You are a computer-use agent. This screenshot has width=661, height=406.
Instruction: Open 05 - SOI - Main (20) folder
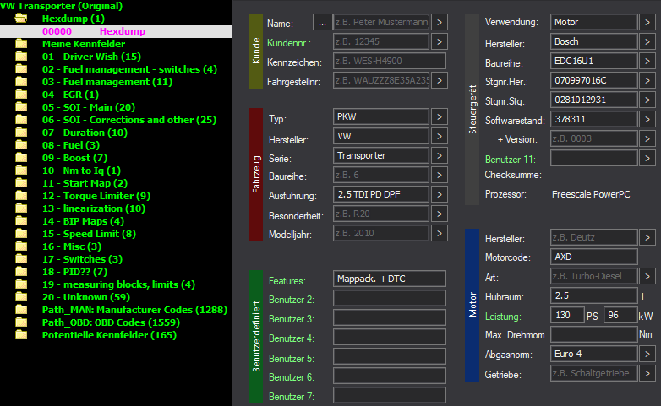coord(88,107)
